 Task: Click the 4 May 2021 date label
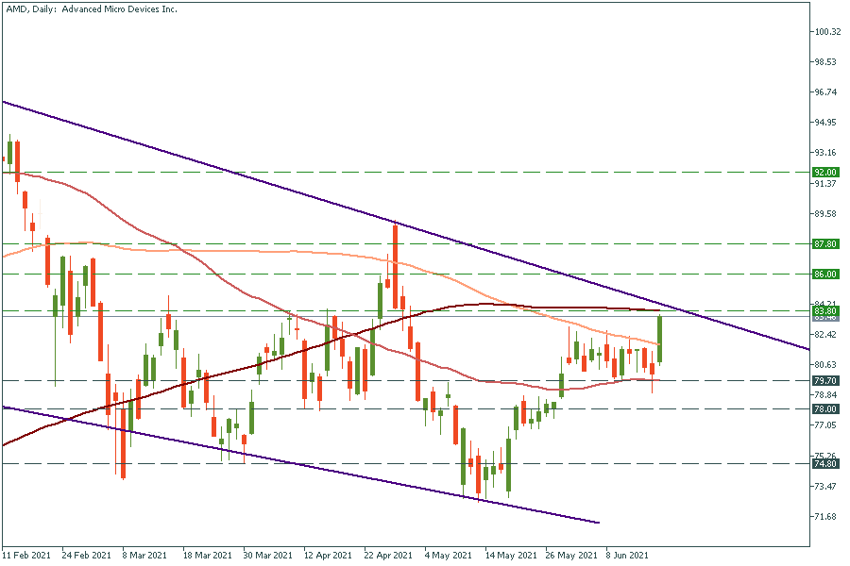[448, 556]
